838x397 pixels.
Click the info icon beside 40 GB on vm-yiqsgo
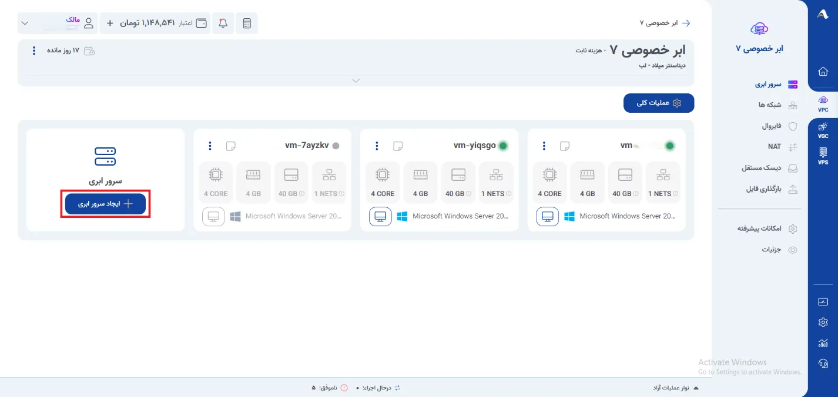469,194
